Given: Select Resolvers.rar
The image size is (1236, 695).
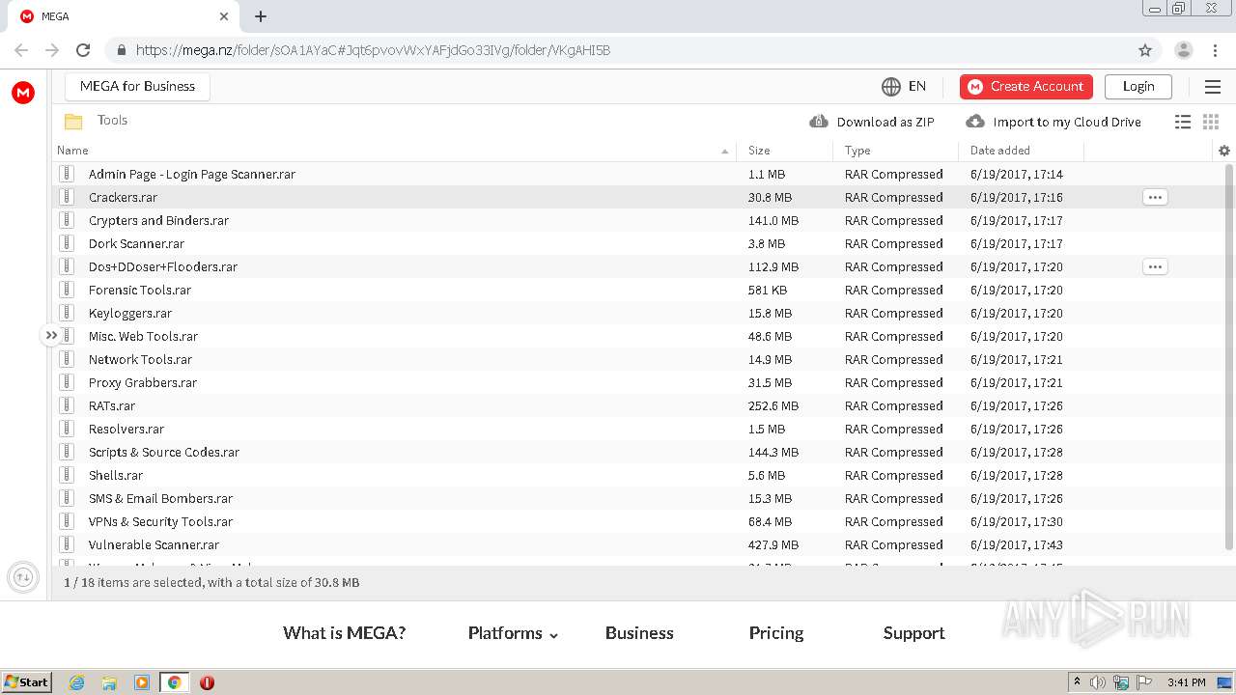Looking at the screenshot, I should click(126, 429).
